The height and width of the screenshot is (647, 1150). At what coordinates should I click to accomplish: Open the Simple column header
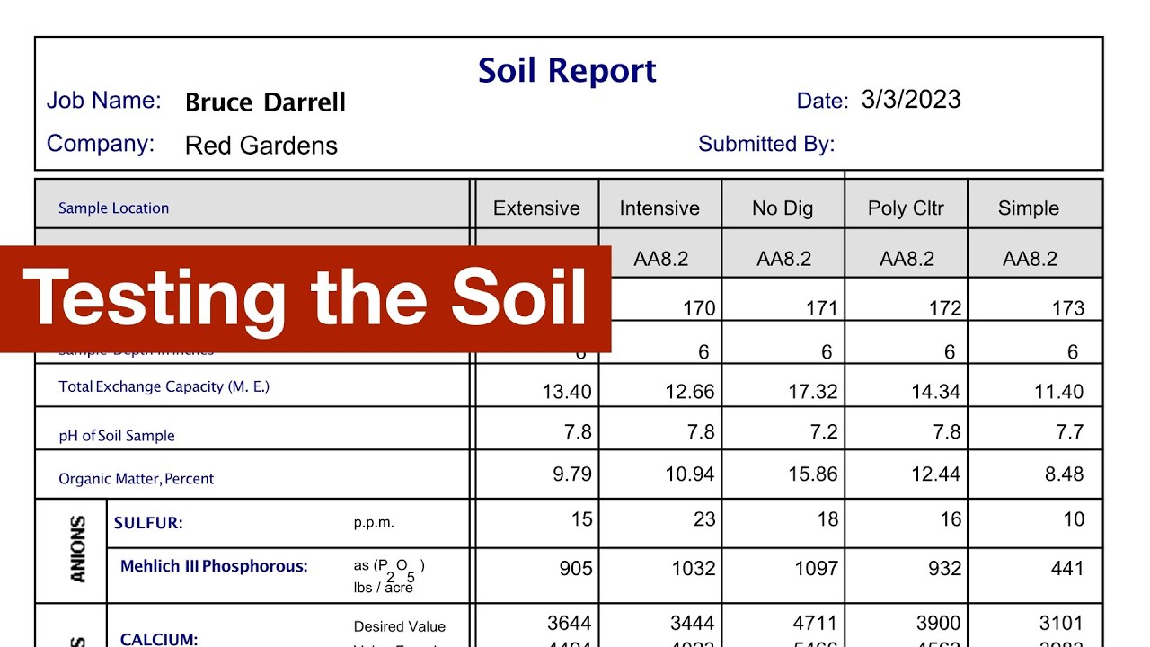1028,208
